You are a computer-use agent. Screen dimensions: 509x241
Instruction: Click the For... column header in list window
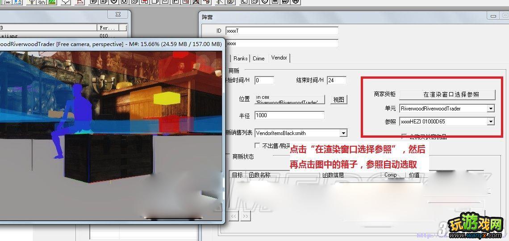tap(108, 28)
